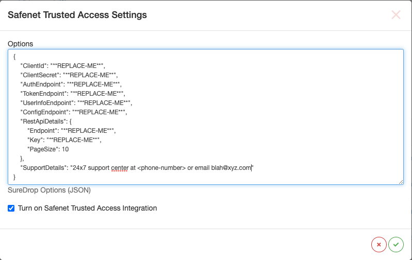Place cursor on the AuthEndpoint line
Screen dimensions: 412x260
coord(71,84)
